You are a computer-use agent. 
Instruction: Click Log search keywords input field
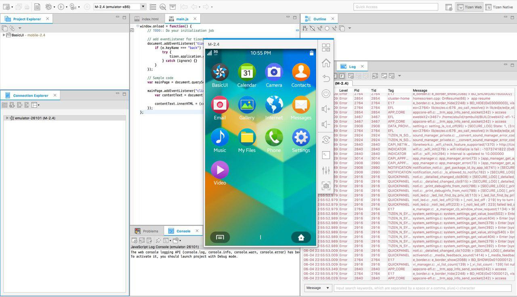point(423,288)
